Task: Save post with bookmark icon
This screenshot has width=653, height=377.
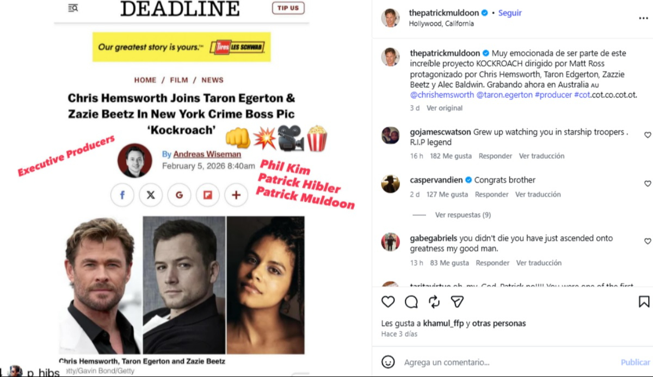Action: click(x=644, y=301)
